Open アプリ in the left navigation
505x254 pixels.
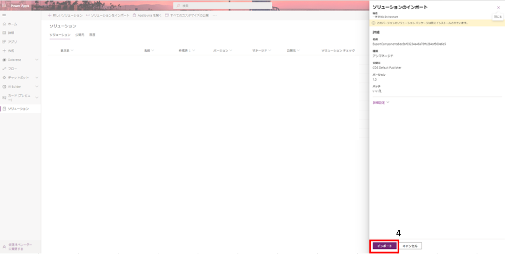(x=12, y=41)
